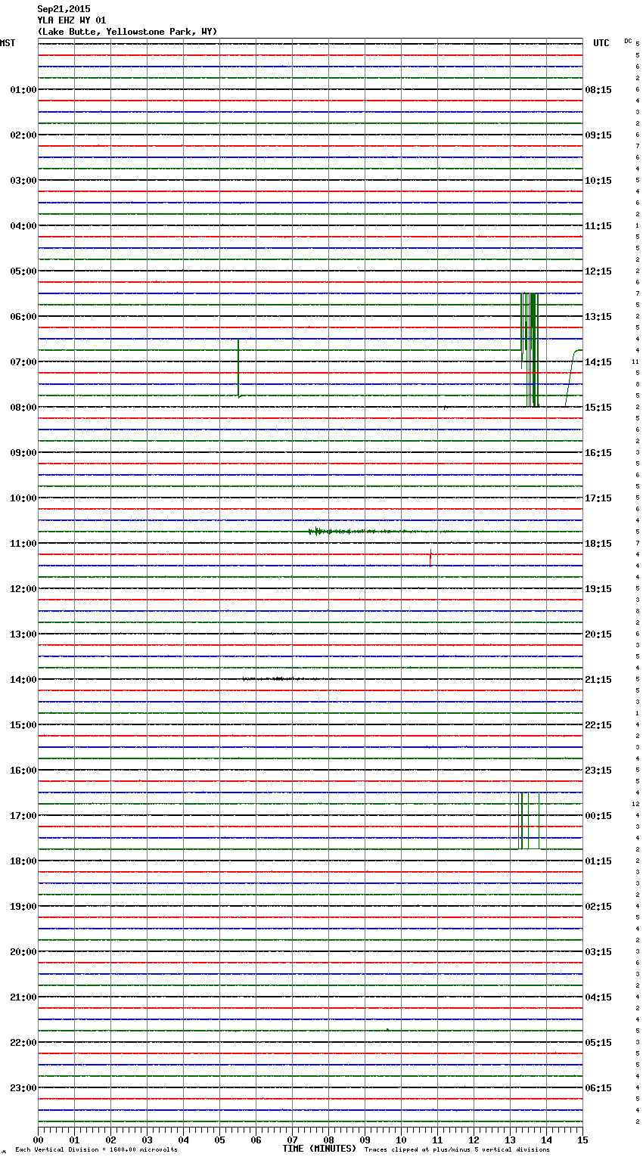
Task: Click the tall green spike near minute 5.5
Action: point(238,368)
